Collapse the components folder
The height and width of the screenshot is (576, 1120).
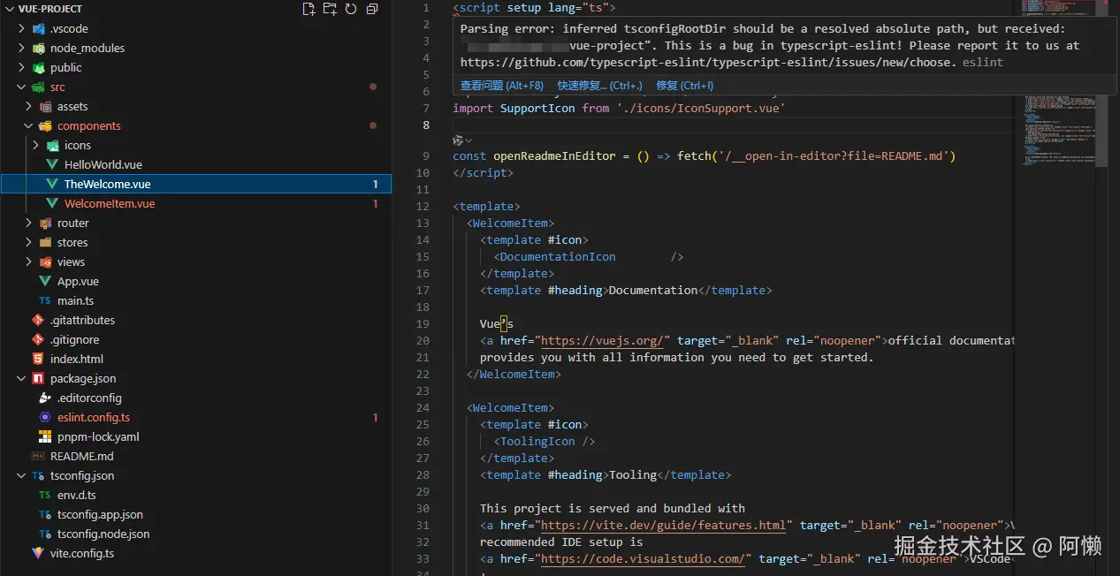tap(29, 125)
